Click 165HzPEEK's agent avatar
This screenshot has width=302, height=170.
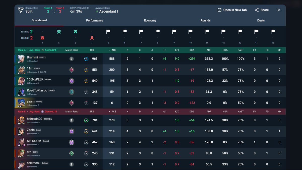click(21, 81)
